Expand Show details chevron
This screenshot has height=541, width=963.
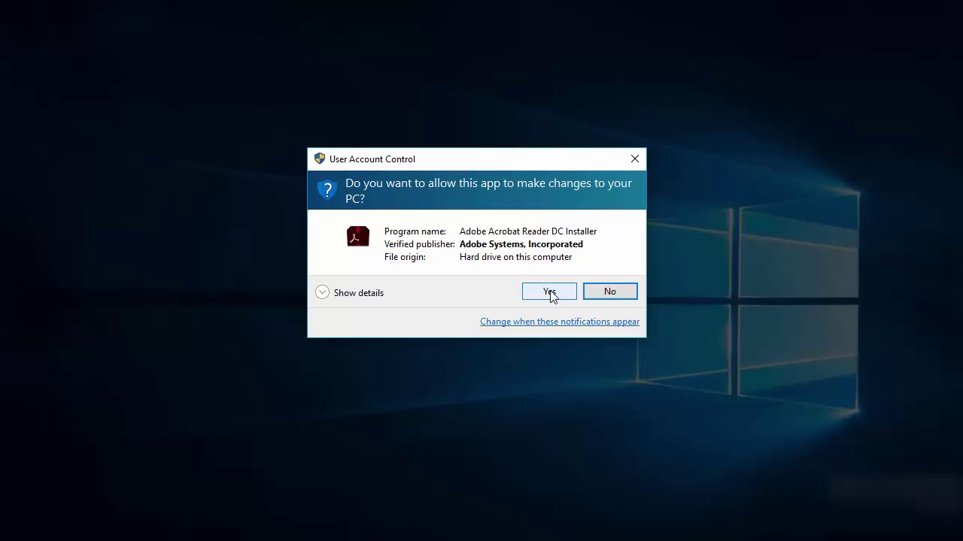322,292
